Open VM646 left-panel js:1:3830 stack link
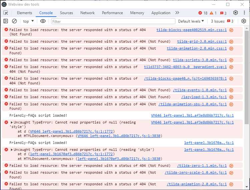This screenshot has height=190, width=250. click(x=119, y=136)
